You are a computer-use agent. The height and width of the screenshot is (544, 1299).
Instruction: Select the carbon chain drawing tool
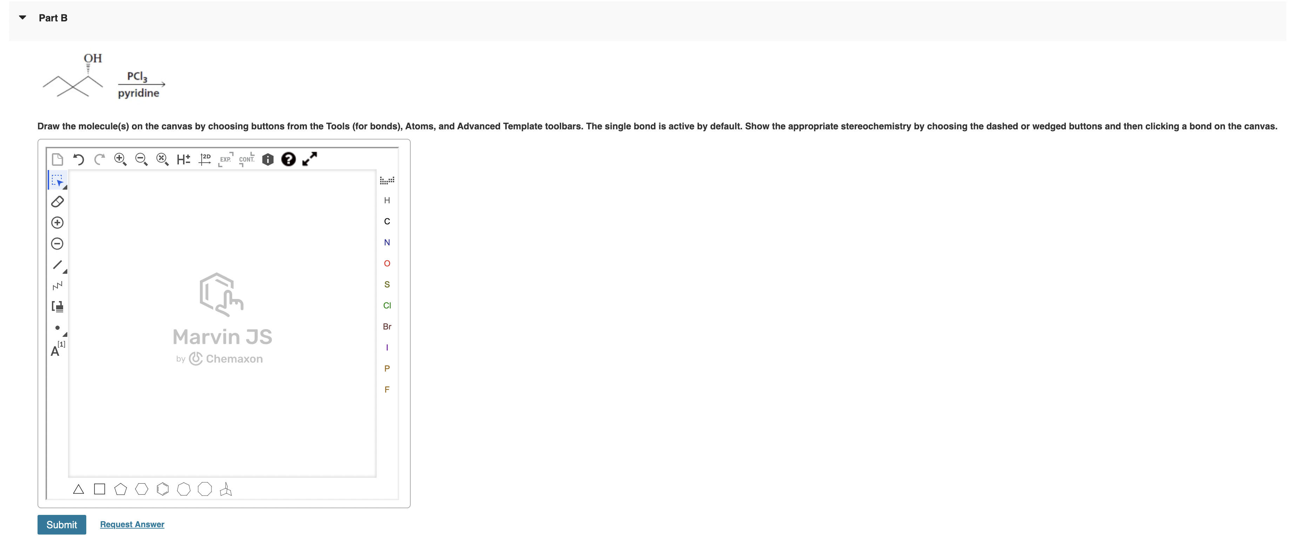(58, 286)
